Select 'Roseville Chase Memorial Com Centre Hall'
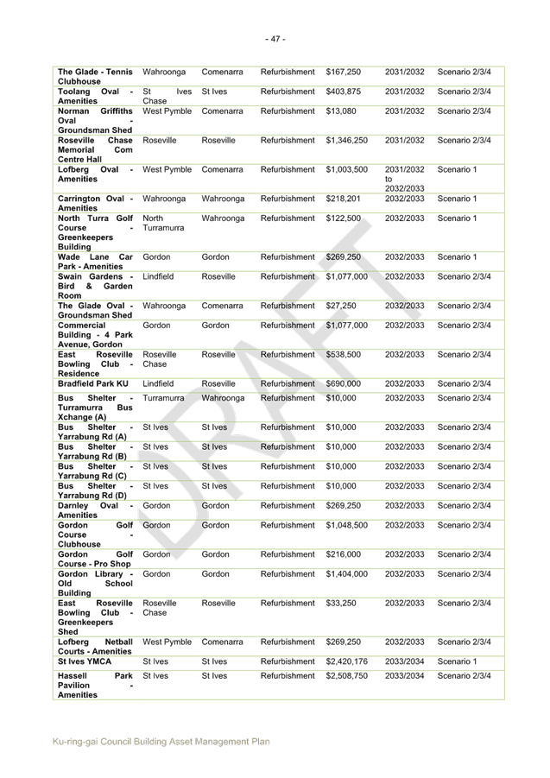 coord(95,149)
